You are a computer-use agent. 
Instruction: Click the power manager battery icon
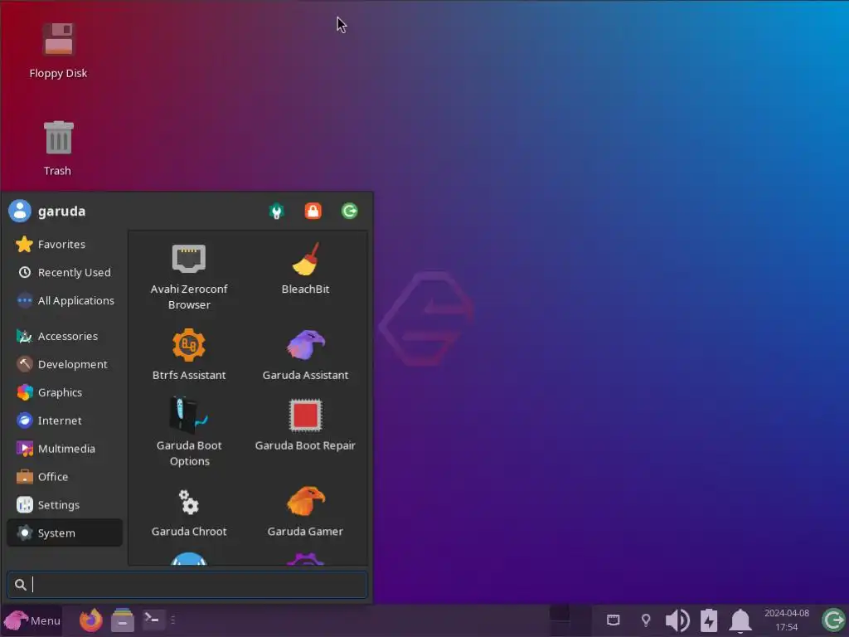tap(709, 620)
